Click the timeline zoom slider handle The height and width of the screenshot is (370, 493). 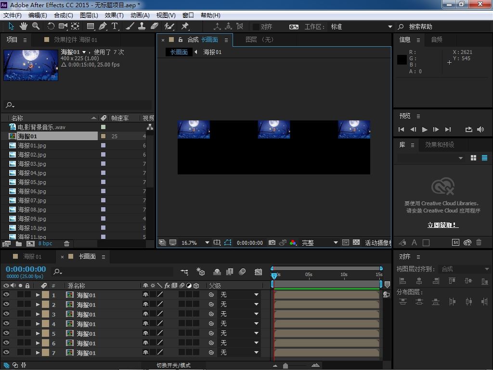[285, 366]
